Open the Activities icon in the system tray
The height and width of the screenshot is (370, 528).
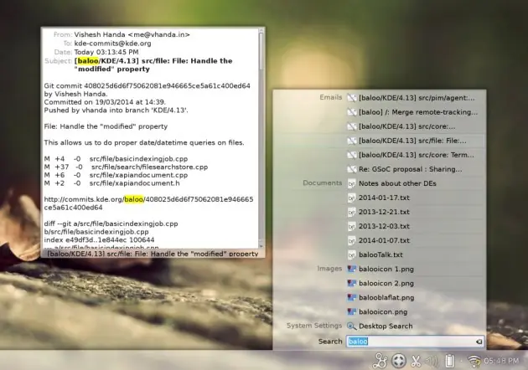[381, 361]
